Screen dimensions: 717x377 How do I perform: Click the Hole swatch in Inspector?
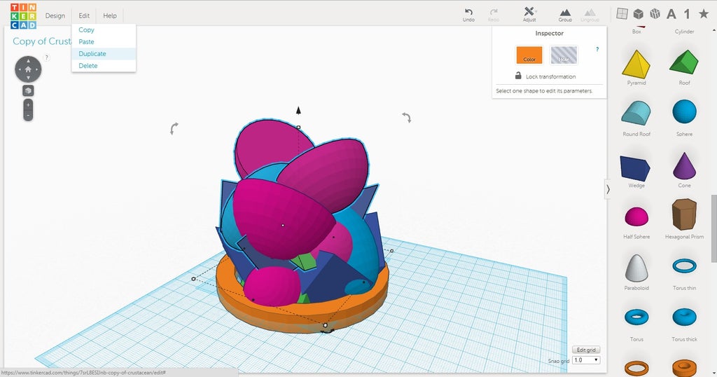coord(564,55)
